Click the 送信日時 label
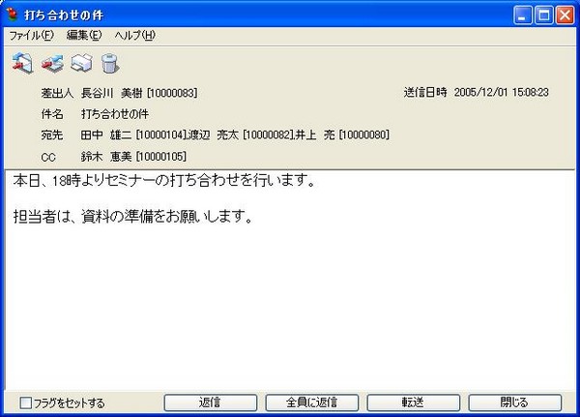This screenshot has width=580, height=417. click(425, 92)
